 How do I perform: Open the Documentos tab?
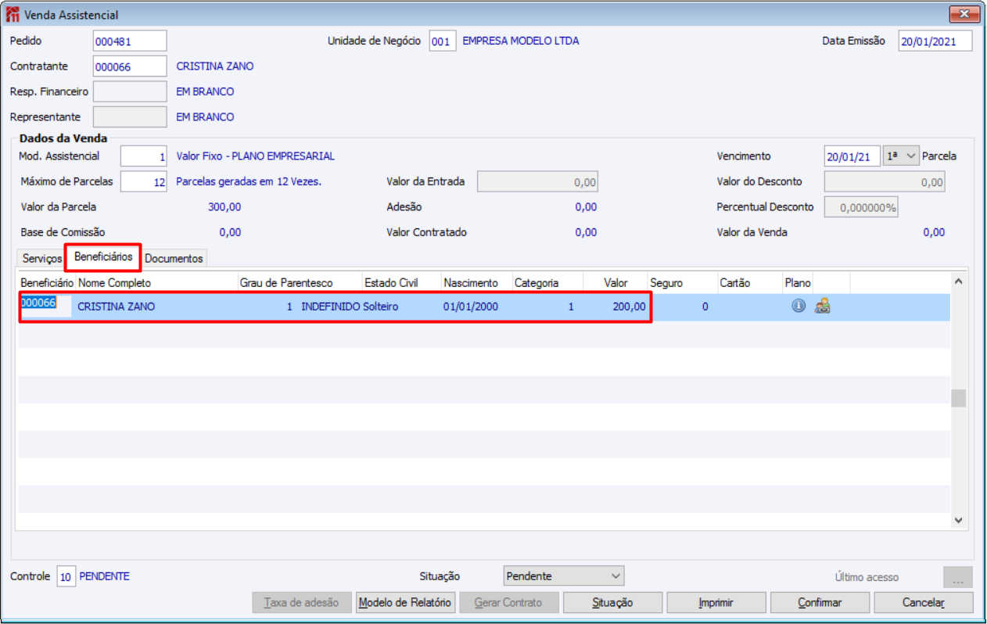click(174, 258)
